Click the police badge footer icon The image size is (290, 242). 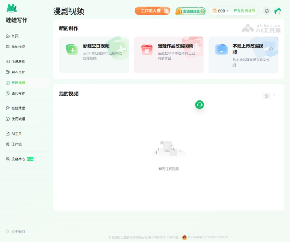pos(184,237)
